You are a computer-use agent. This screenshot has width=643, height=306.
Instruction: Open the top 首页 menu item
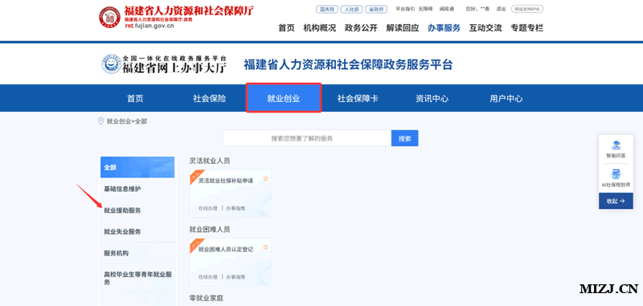click(x=287, y=28)
